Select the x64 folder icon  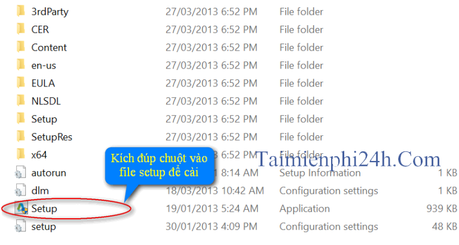(21, 154)
